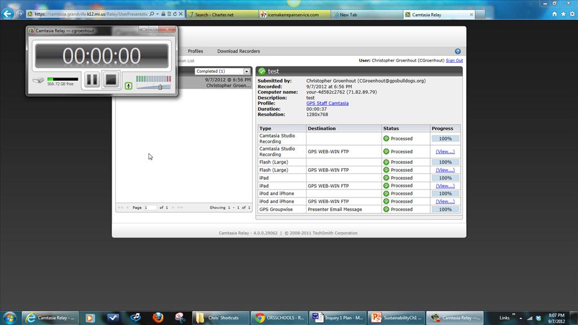Image resolution: width=578 pixels, height=325 pixels.
Task: Click the GPS Groupwise type cell
Action: [x=282, y=209]
